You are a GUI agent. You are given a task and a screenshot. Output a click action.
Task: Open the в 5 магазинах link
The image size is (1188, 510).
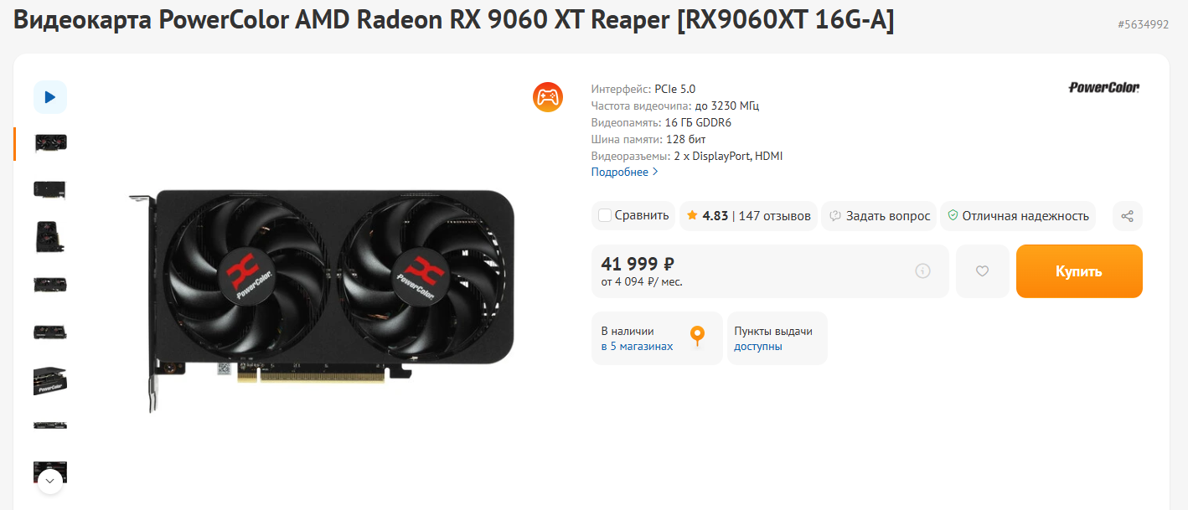click(x=637, y=347)
